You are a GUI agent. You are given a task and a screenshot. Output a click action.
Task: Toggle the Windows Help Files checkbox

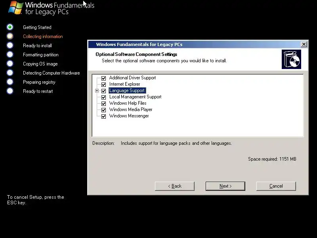(103, 104)
